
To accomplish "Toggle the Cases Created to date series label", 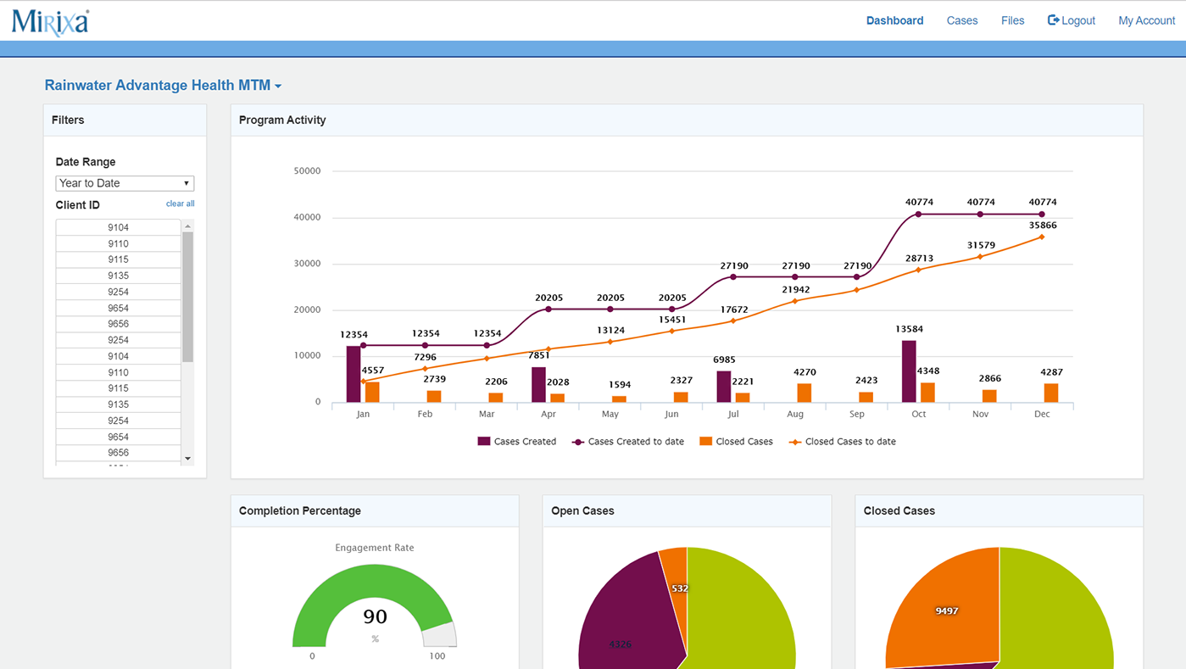I will coord(636,442).
